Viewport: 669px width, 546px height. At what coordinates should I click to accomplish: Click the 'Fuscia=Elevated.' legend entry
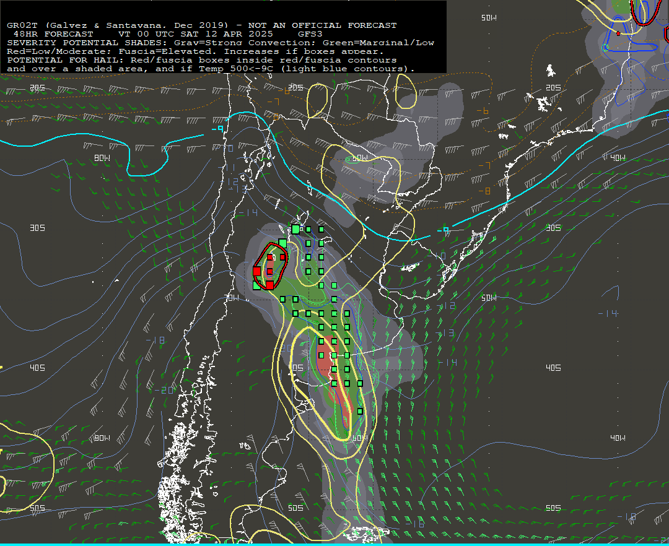click(168, 51)
